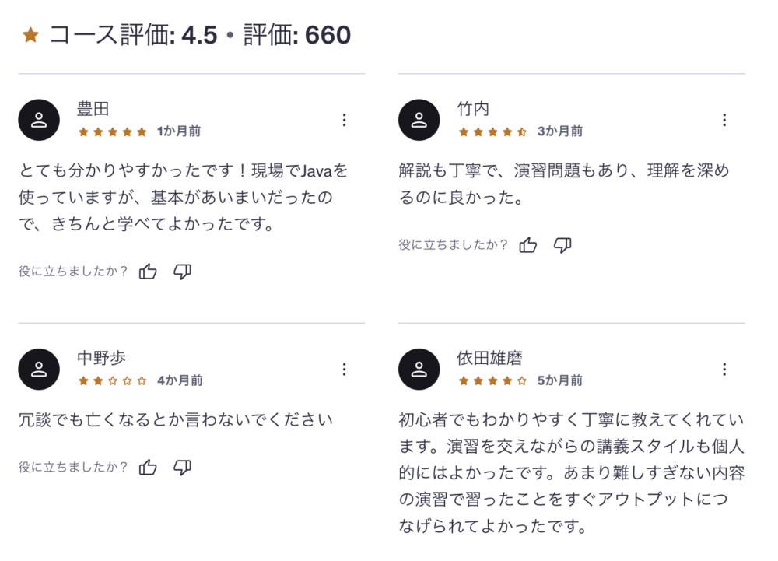Mark 中野歩's review as not helpful
Viewport: 778px width, 561px height.
pos(182,468)
